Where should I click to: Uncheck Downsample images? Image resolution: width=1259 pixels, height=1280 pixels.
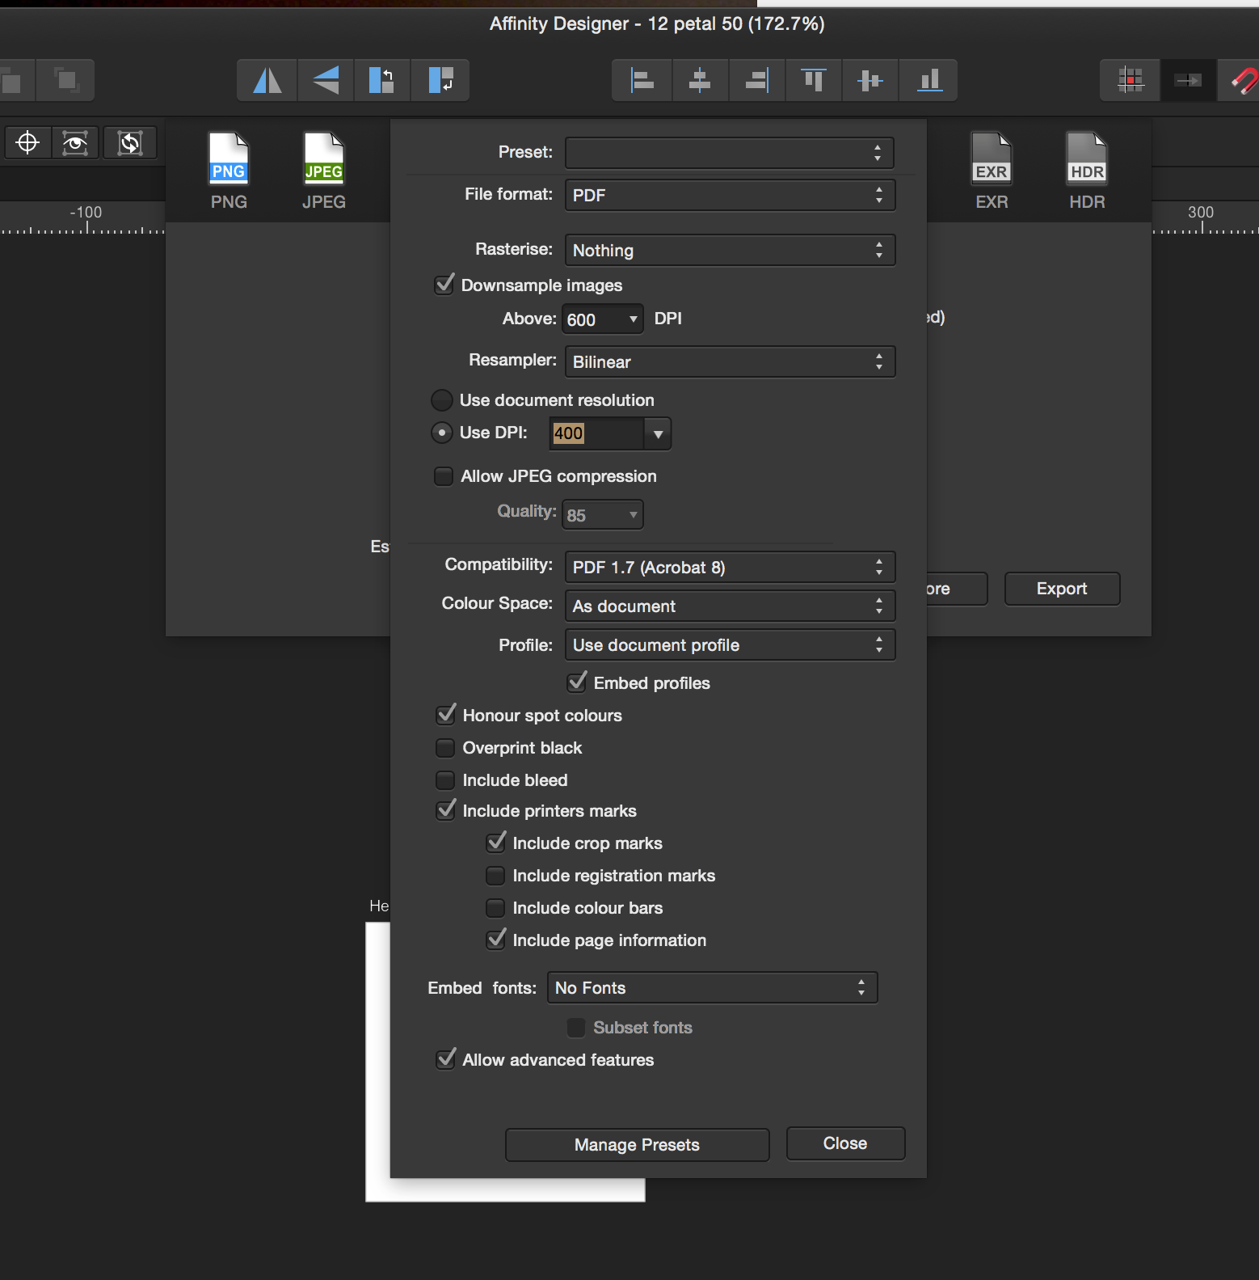(444, 285)
